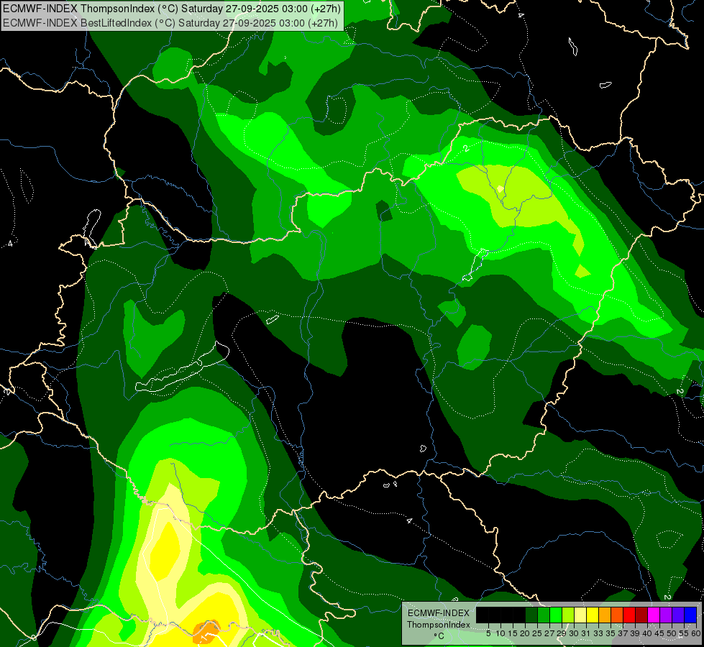
Task: Choose the magenta 40–45 legend swatch
Action: pyautogui.click(x=653, y=615)
